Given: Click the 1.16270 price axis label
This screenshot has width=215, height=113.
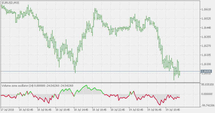Looking at the screenshot, I should (x=206, y=46).
